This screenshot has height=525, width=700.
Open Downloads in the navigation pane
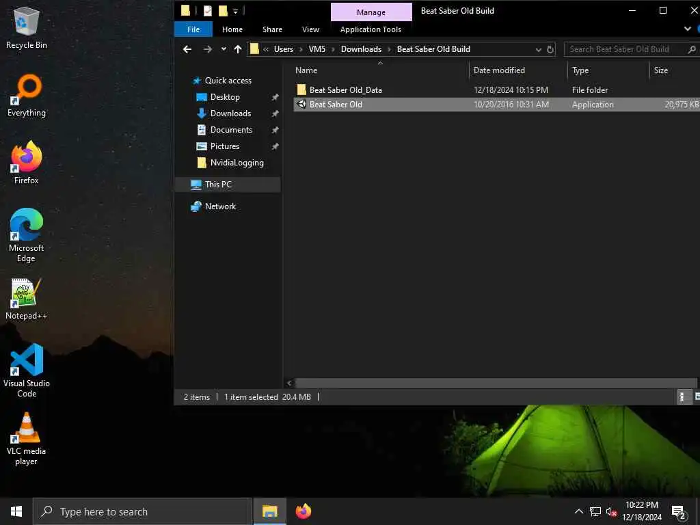click(x=230, y=113)
